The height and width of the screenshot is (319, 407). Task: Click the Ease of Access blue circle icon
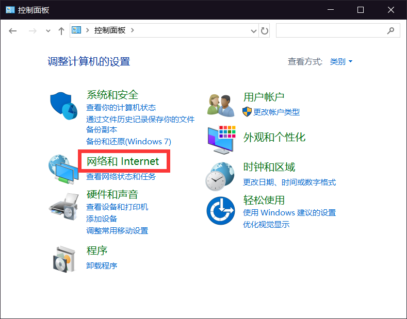point(221,211)
